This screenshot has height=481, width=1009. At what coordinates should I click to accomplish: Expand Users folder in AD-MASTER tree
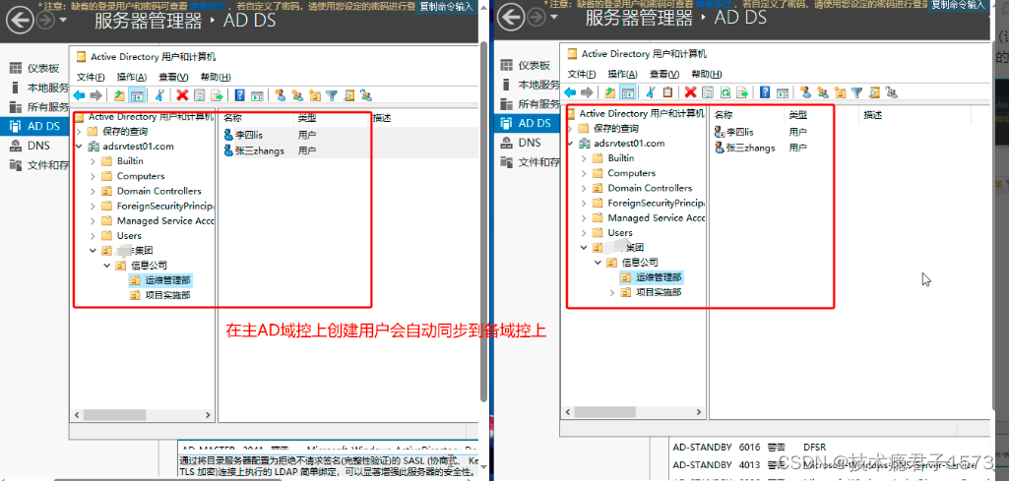pyautogui.click(x=94, y=236)
